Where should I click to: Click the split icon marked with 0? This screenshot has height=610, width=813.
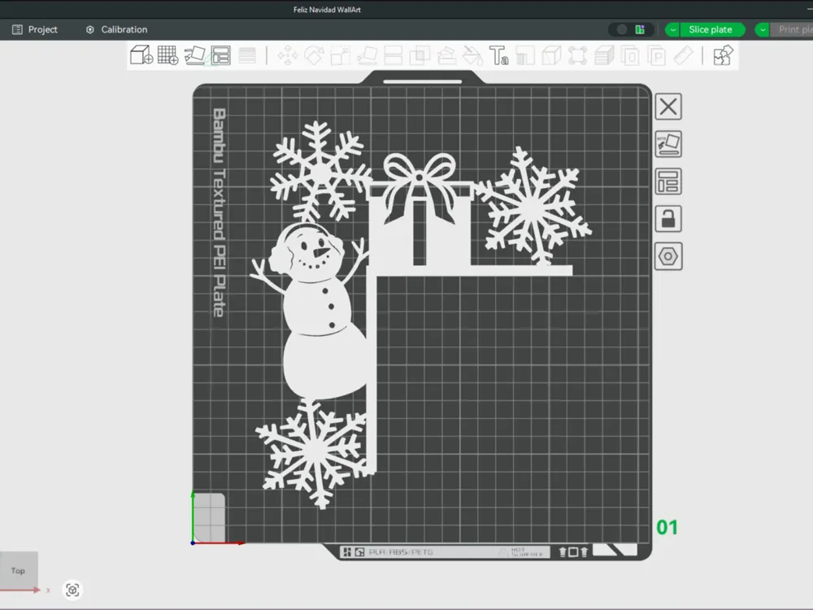(x=631, y=55)
